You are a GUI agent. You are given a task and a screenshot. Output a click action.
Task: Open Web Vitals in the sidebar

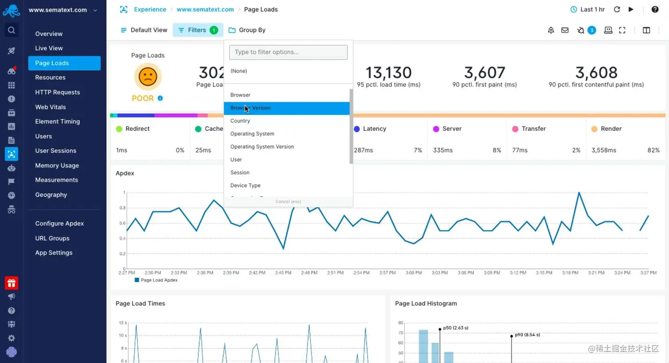[x=64, y=107]
